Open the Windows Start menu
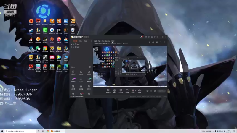 click(x=2, y=131)
